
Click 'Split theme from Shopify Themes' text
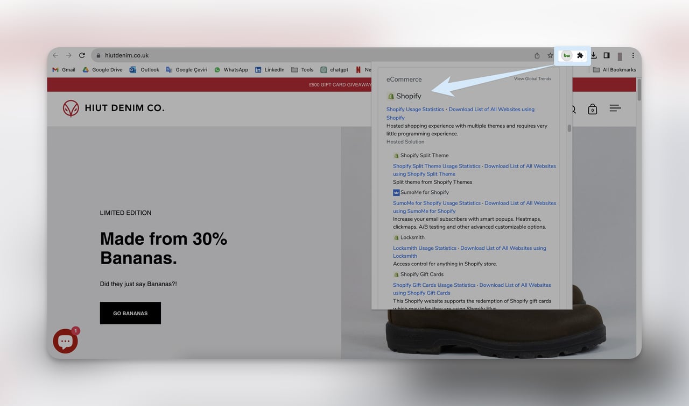click(432, 183)
